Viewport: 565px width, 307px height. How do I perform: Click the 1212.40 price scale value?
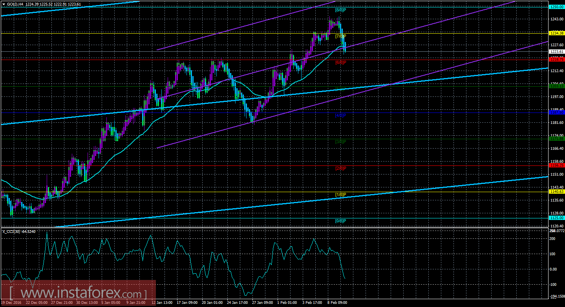click(557, 71)
